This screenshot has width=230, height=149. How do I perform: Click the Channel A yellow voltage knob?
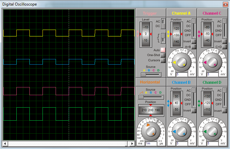tap(182, 63)
